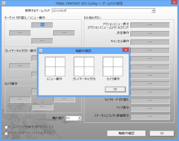179x141 pixels.
Task: Select the left field in カメラ操作
Action: click(20, 100)
